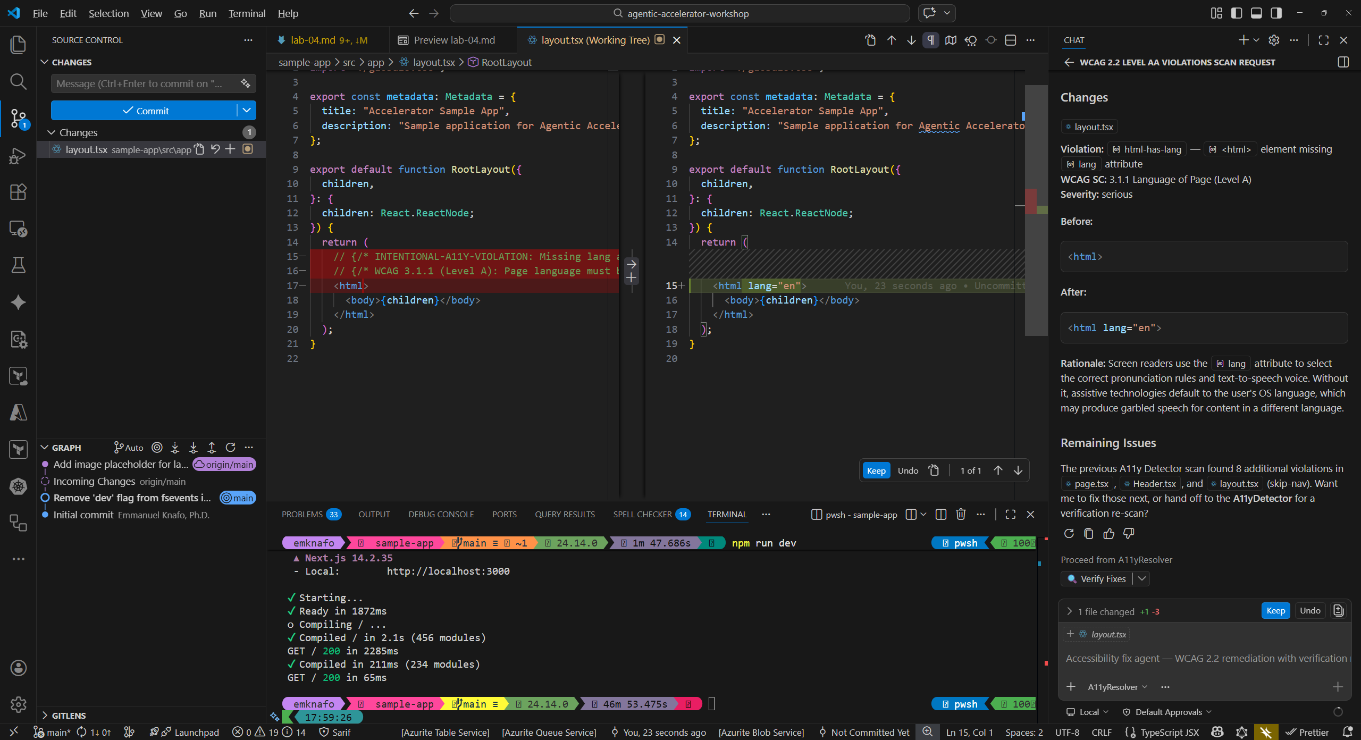Keep the chat's proposed file changes
The height and width of the screenshot is (740, 1361).
1275,610
